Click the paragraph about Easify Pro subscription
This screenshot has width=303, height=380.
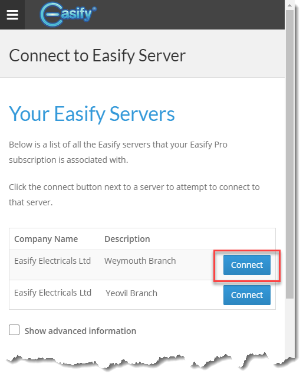[x=118, y=152]
